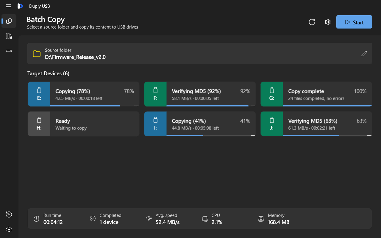Click the Waiting to copy text
This screenshot has height=238, width=381.
click(71, 128)
